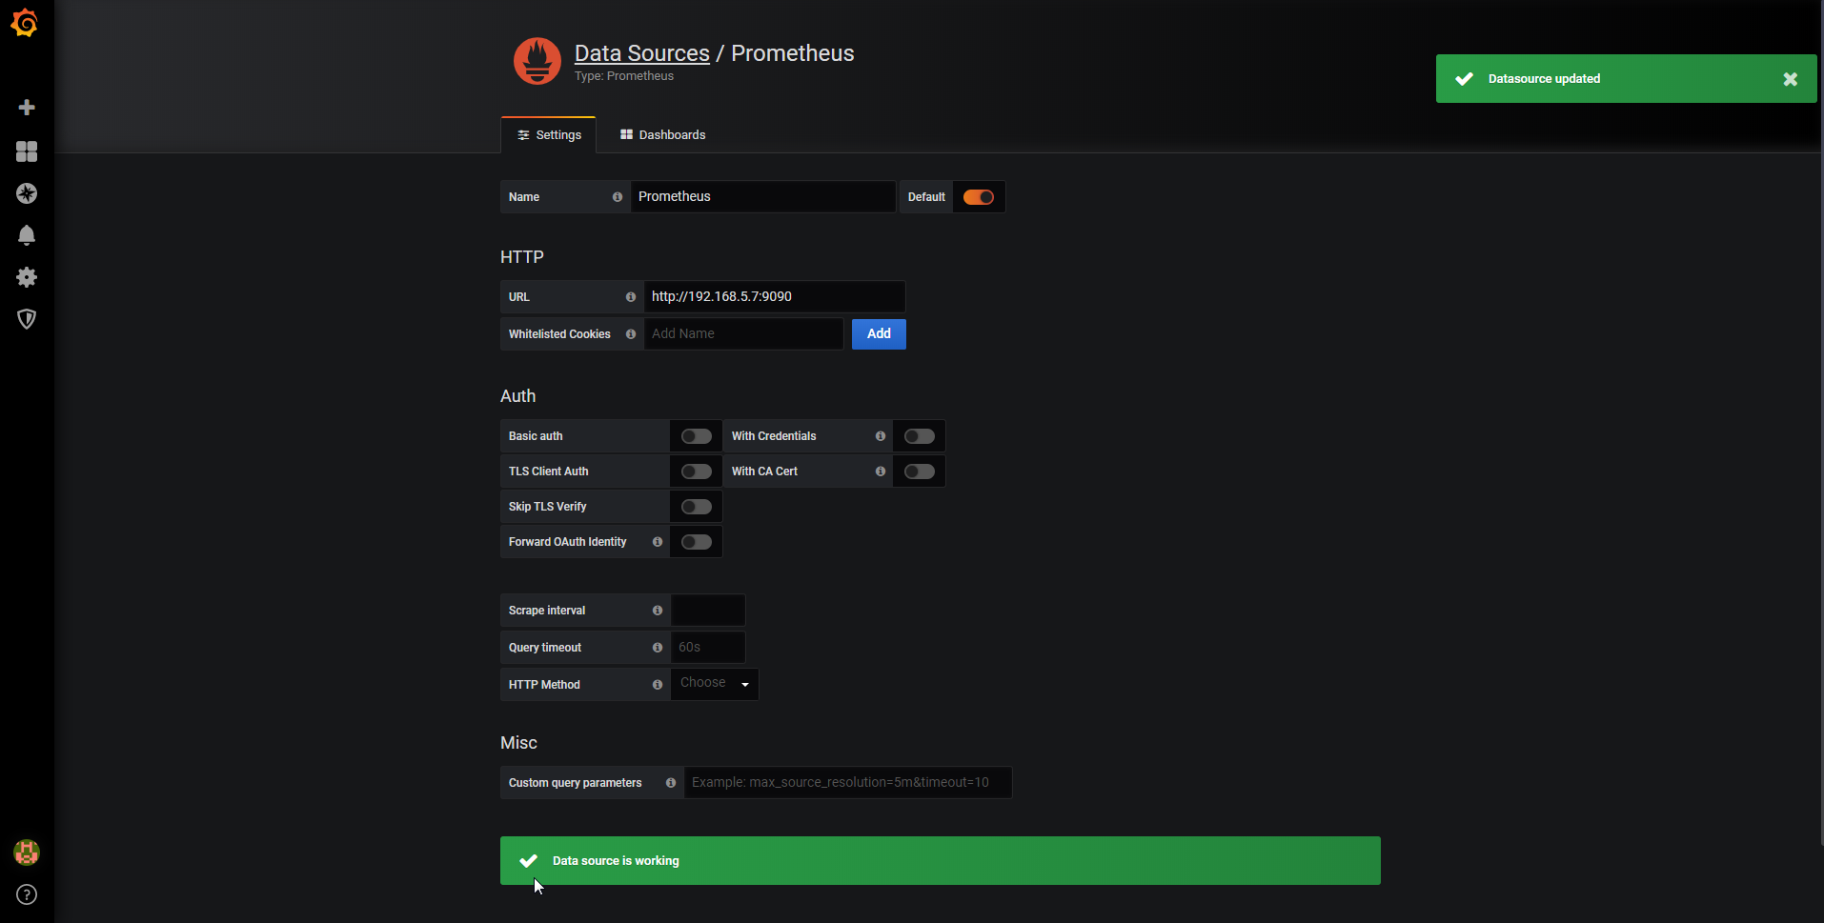Click the Misc section heading
1824x923 pixels.
(519, 743)
